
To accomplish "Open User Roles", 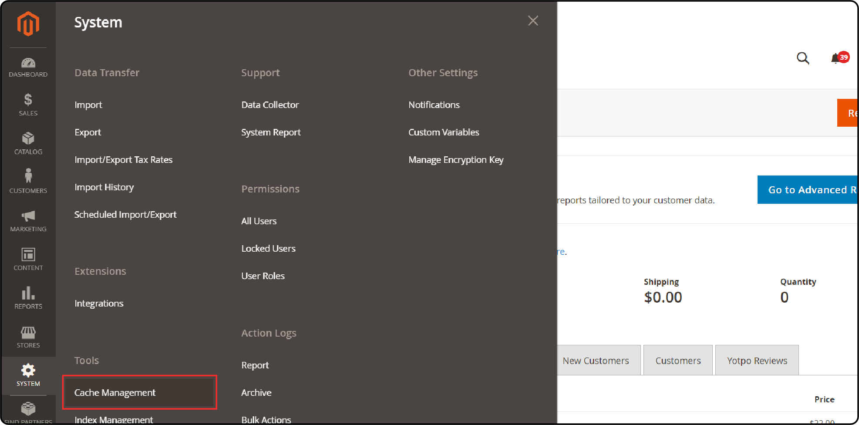I will click(263, 276).
